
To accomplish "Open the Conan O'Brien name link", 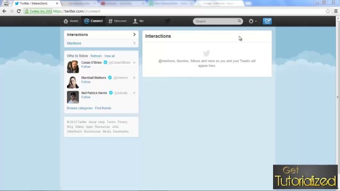I will click(91, 63).
